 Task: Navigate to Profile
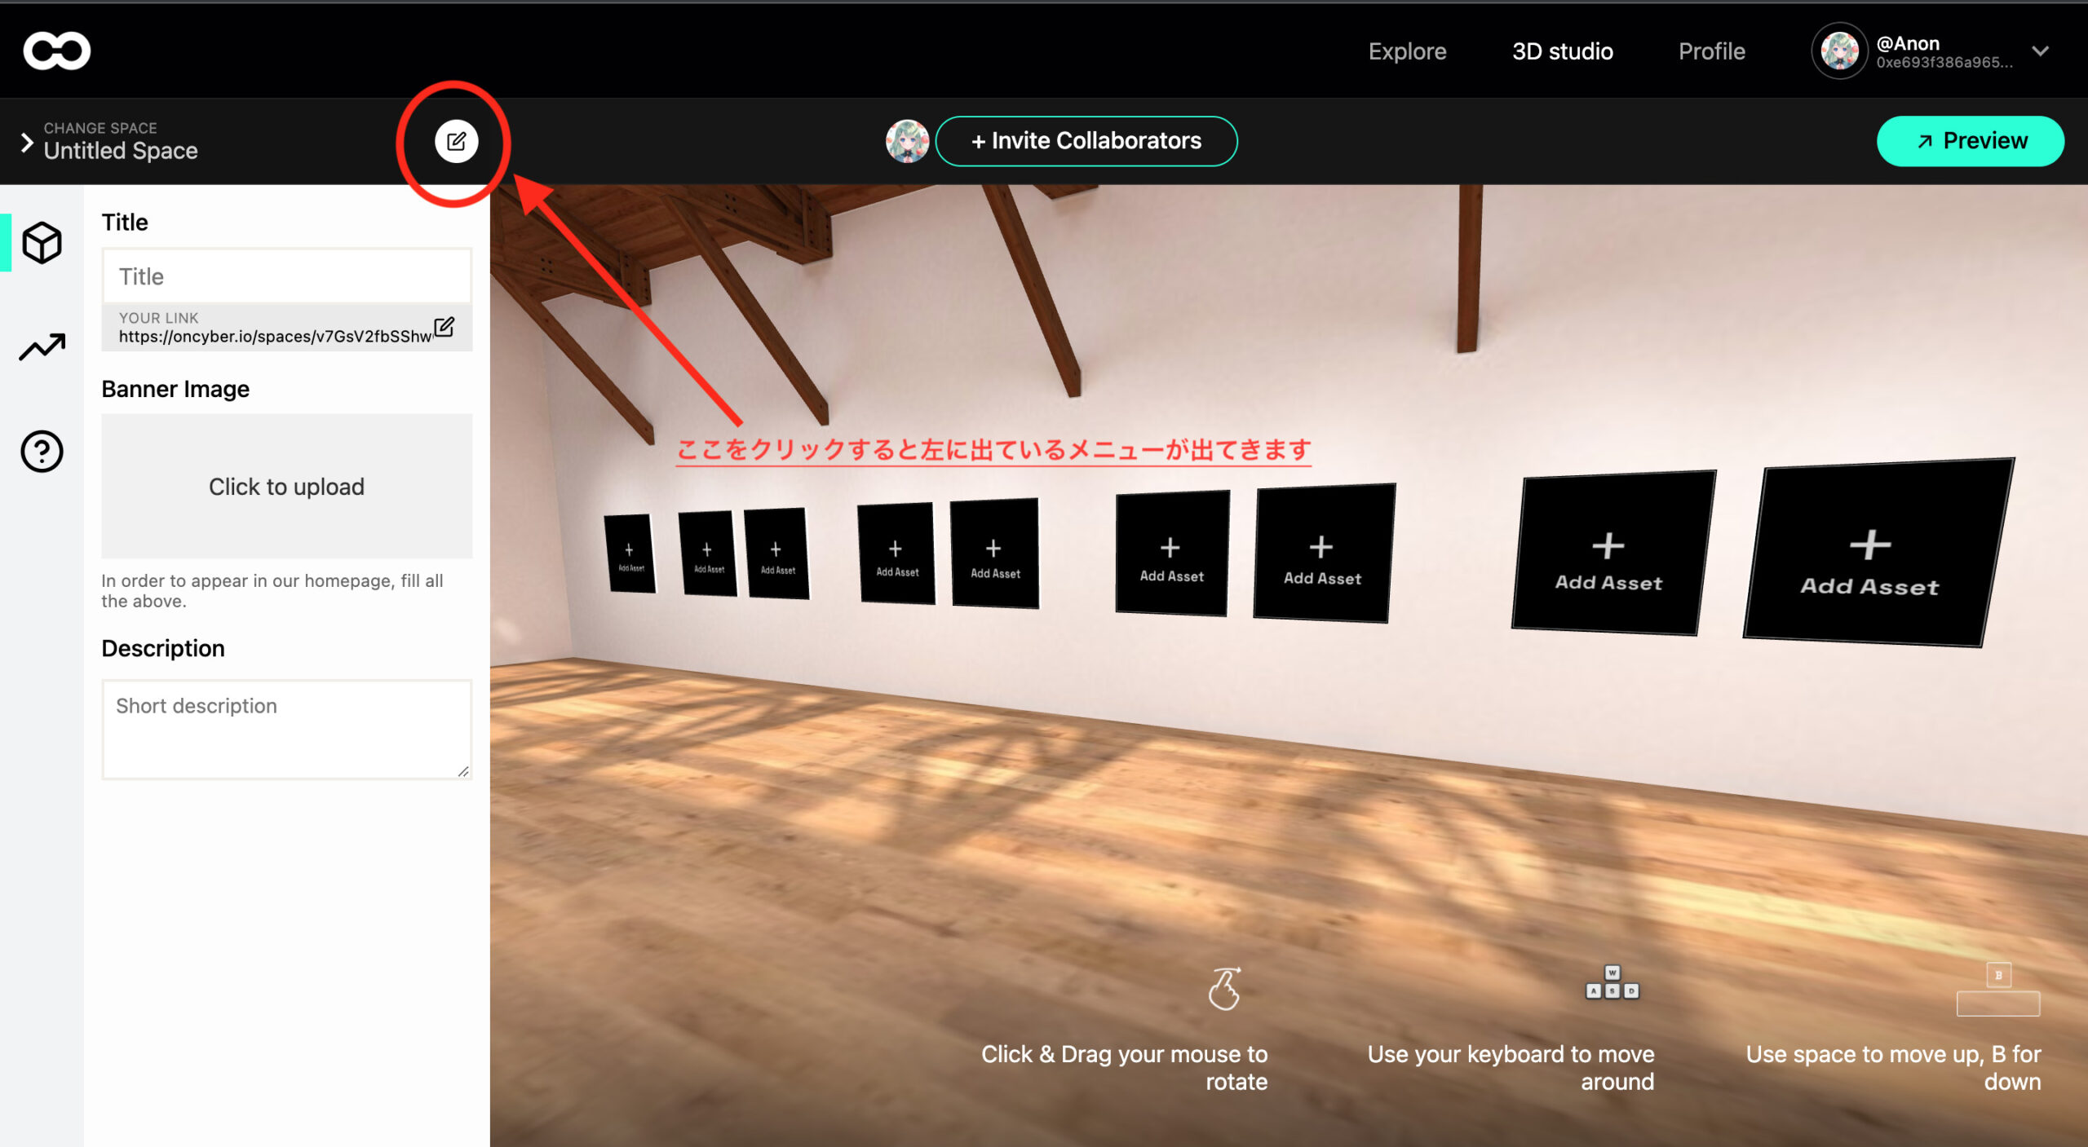(x=1711, y=51)
